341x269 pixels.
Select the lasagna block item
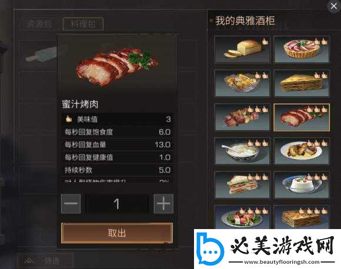click(x=302, y=217)
